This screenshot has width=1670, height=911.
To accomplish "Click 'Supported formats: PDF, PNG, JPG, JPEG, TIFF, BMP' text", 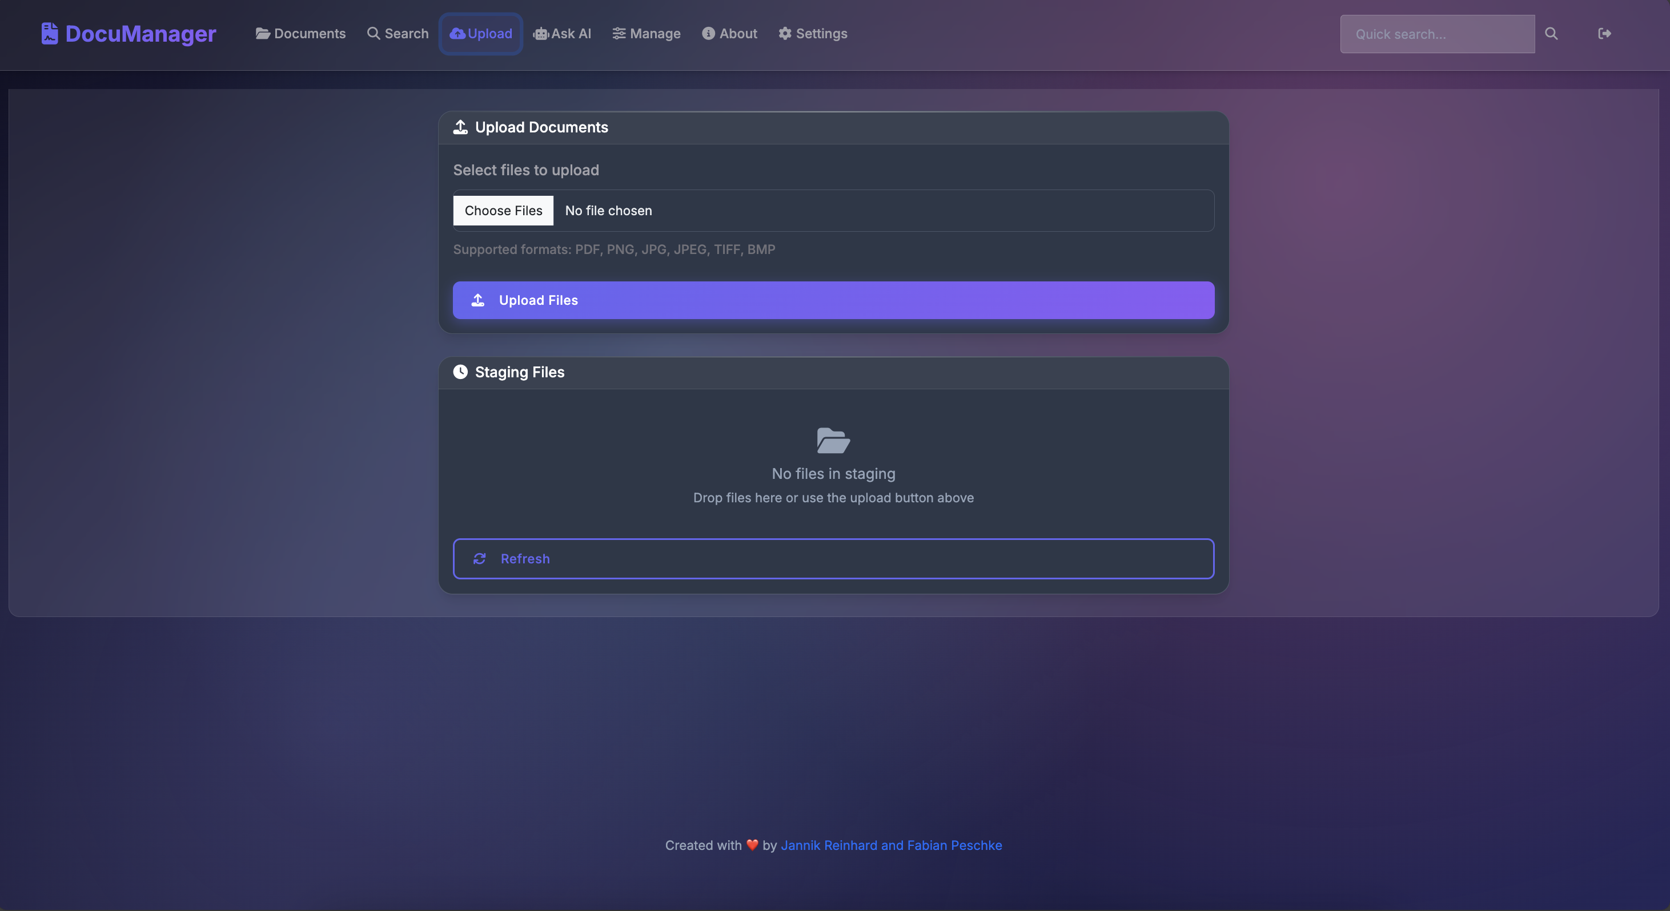I will coord(614,249).
